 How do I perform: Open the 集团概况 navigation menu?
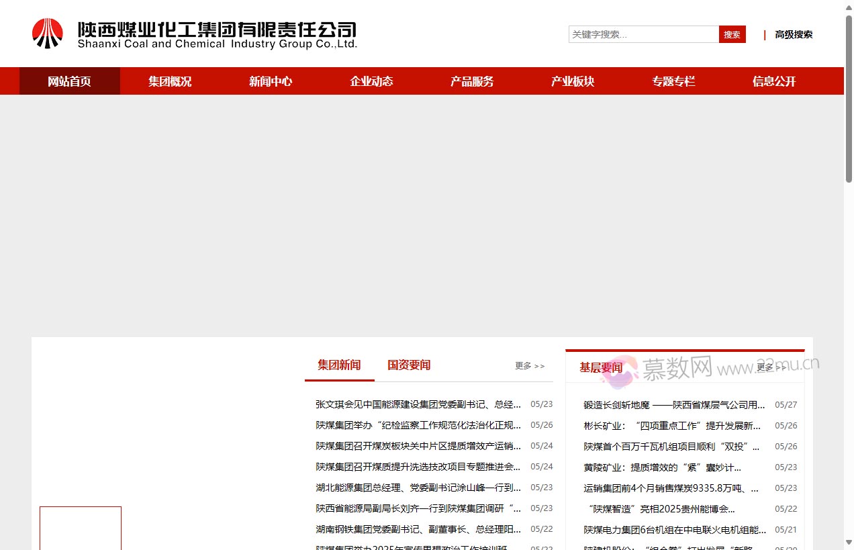(170, 81)
